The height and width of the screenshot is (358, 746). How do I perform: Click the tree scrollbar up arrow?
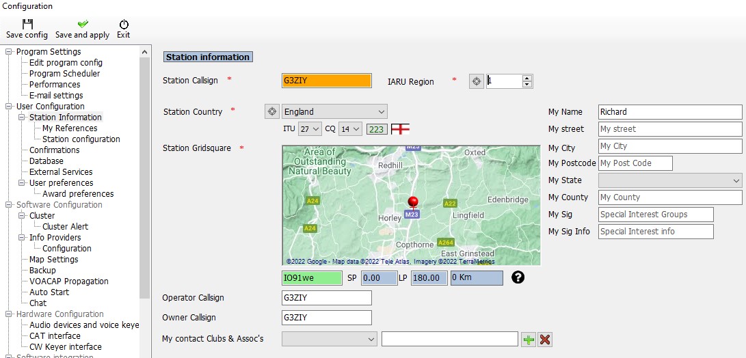coord(145,51)
